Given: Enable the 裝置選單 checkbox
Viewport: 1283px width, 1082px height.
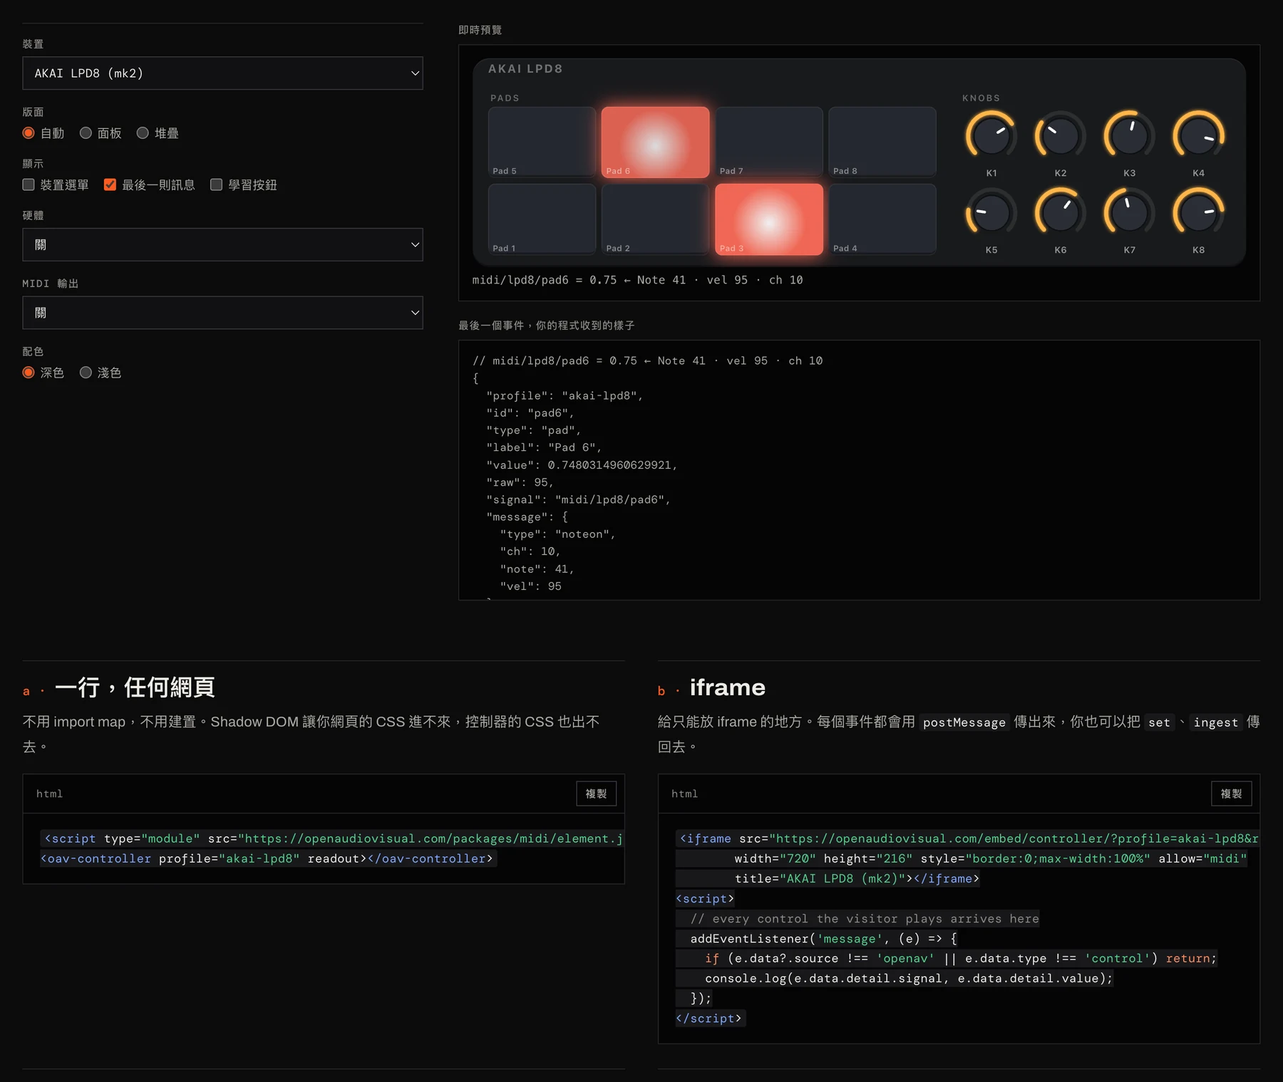Looking at the screenshot, I should [x=29, y=184].
